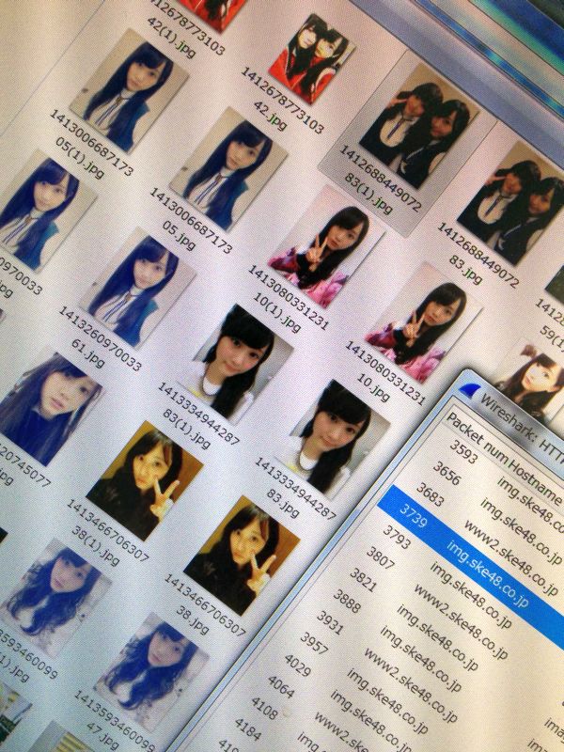The image size is (564, 752).
Task: Select thumbnail of 141267877310342.jpg
Action: point(312,57)
